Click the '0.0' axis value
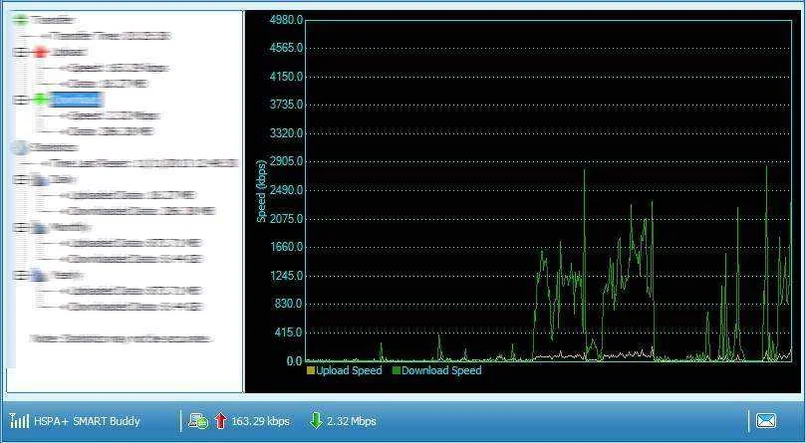This screenshot has width=806, height=443. tap(295, 361)
